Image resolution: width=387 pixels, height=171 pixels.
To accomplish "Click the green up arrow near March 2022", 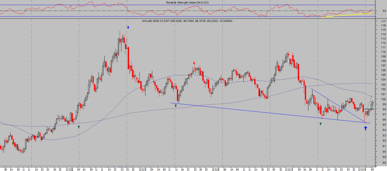I will [79, 127].
